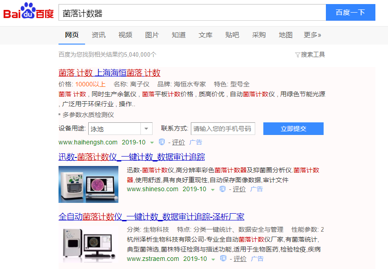Click the search box containing 菌落计数器

click(192, 12)
